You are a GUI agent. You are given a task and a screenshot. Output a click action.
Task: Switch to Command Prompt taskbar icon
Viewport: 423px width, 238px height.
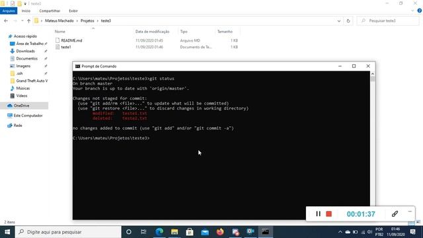pyautogui.click(x=266, y=232)
